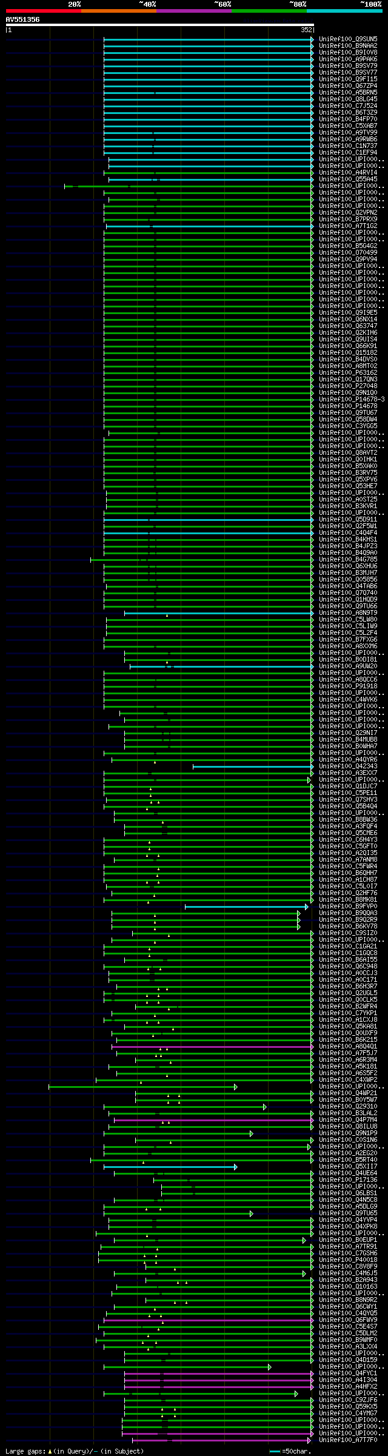Select the UniRef100_P14678-3 label
Screen dimensions: 388x1456
(352, 400)
